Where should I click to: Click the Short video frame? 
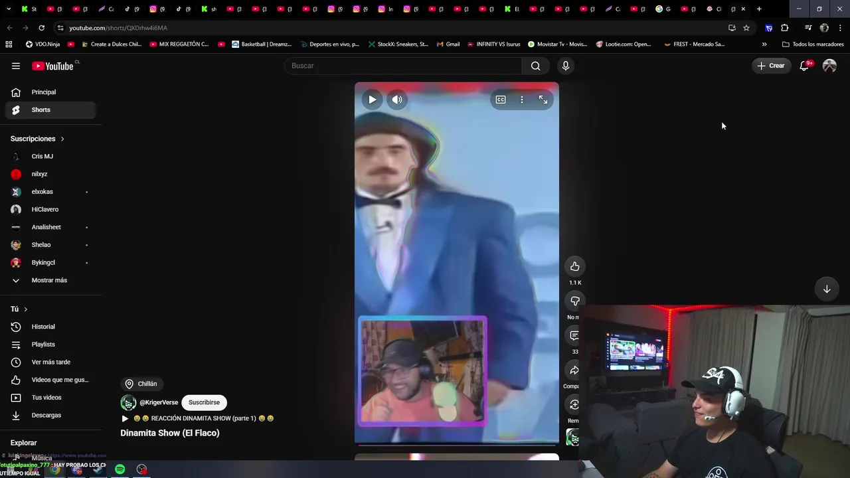(457, 262)
